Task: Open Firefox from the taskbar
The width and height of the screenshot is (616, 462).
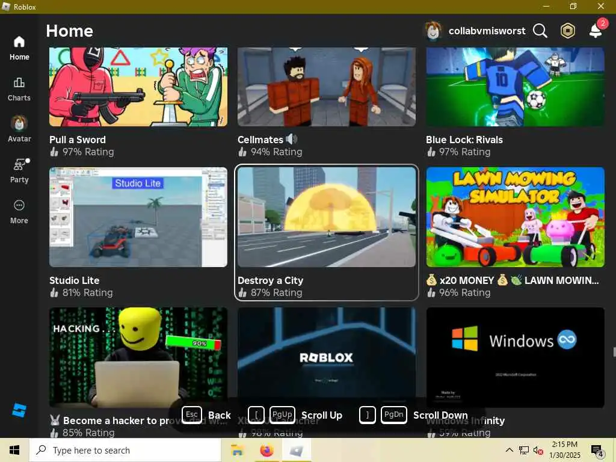Action: 266,450
